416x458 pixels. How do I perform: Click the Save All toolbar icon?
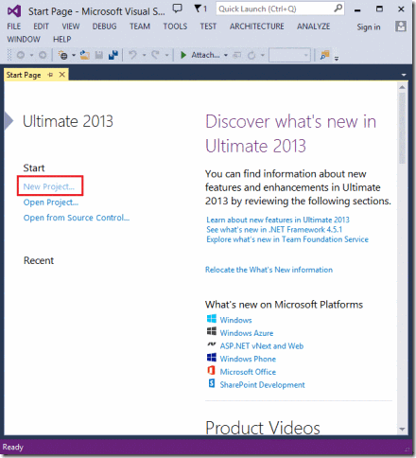click(x=113, y=55)
